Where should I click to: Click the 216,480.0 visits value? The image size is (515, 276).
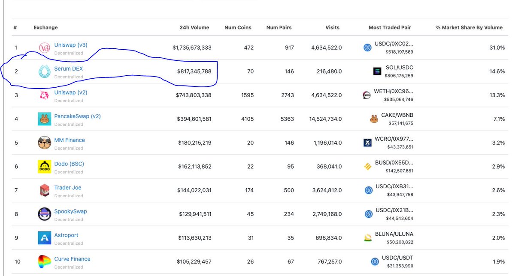[329, 71]
